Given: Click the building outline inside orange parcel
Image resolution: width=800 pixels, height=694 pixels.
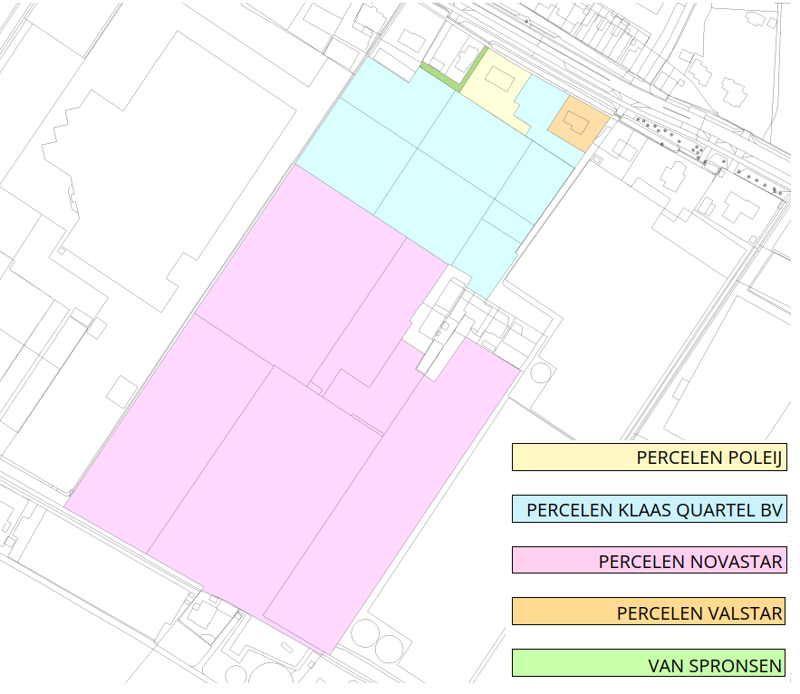Looking at the screenshot, I should coord(576,122).
